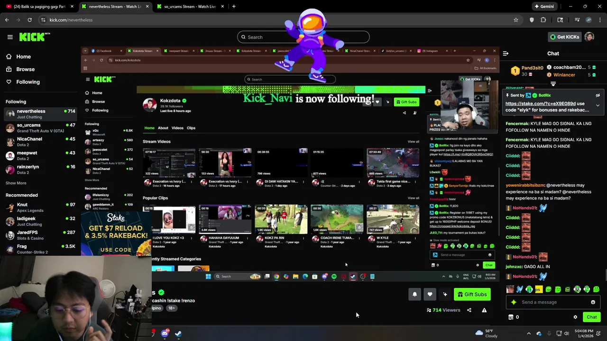Switch to so_urcams Stream browser tab

190,6
